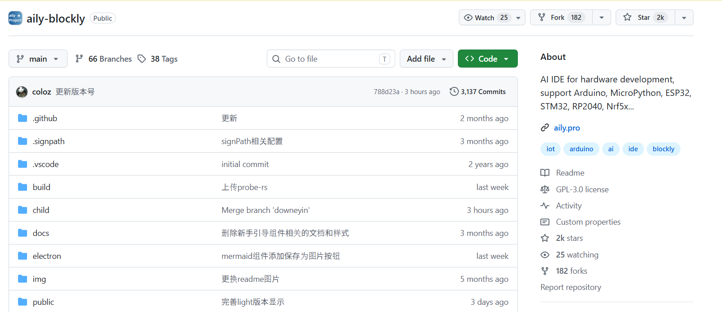Screen dimensions: 722x312
Task: Click the build folder icon
Action: (x=23, y=187)
